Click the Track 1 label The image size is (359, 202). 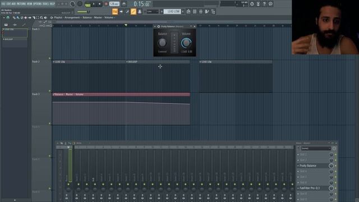point(36,29)
